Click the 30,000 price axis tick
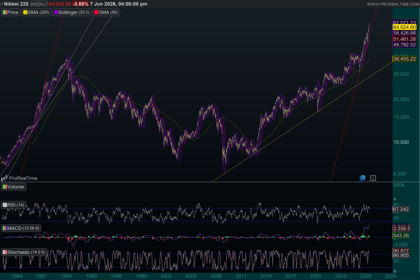The width and height of the screenshot is (420, 280). 401,74
